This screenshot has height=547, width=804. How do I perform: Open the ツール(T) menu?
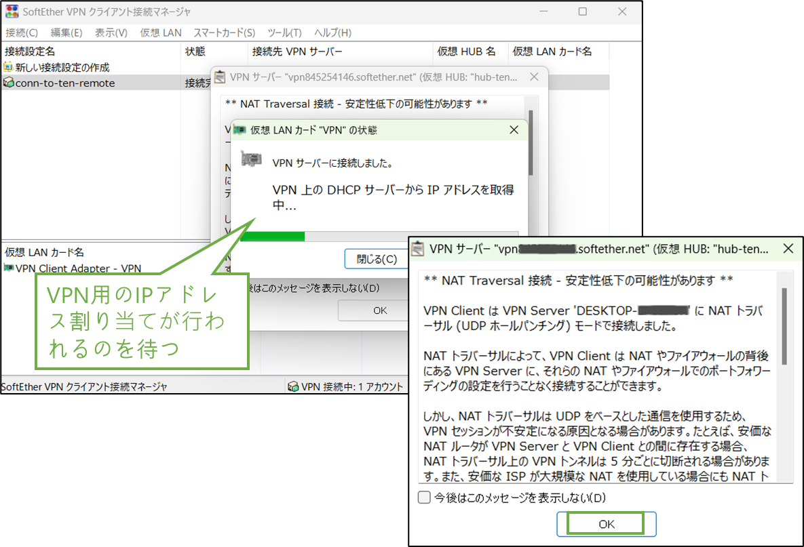click(x=284, y=33)
